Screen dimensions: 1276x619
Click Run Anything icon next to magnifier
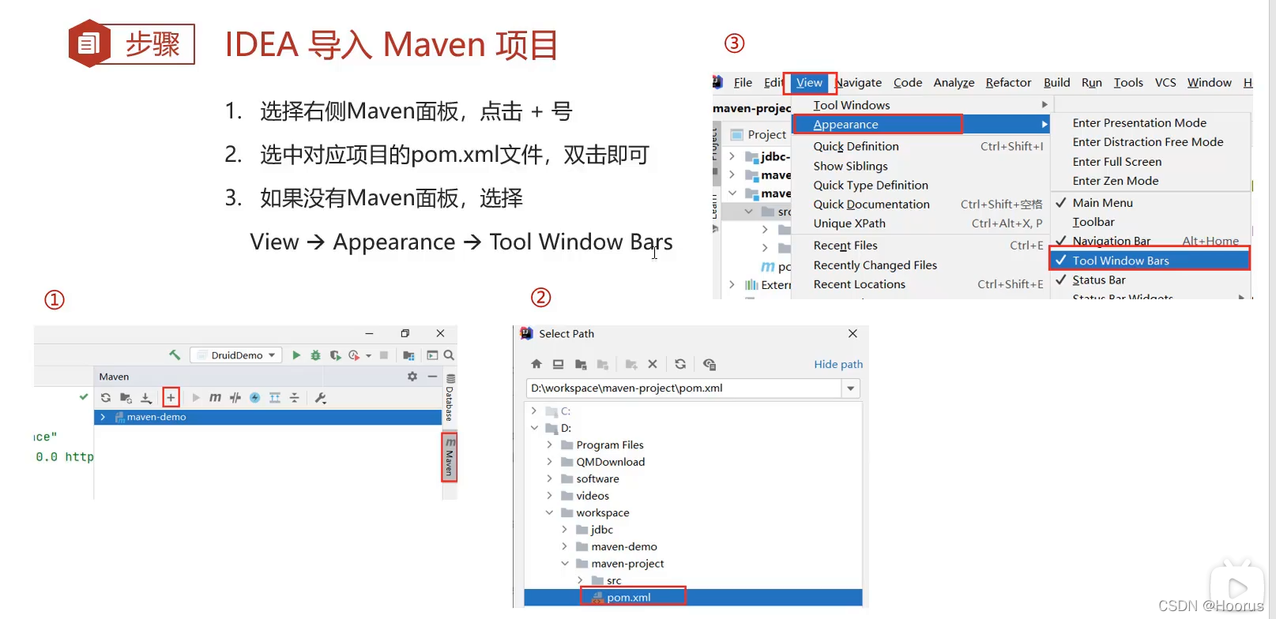coord(432,355)
